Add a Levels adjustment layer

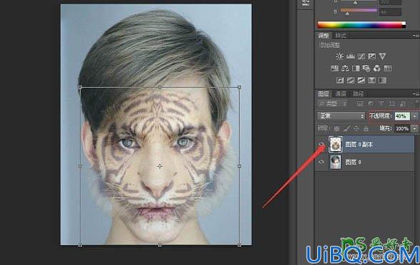click(x=350, y=56)
